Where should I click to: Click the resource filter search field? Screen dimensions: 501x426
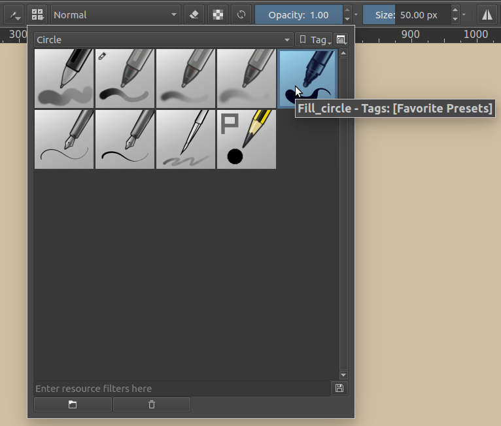click(x=182, y=389)
